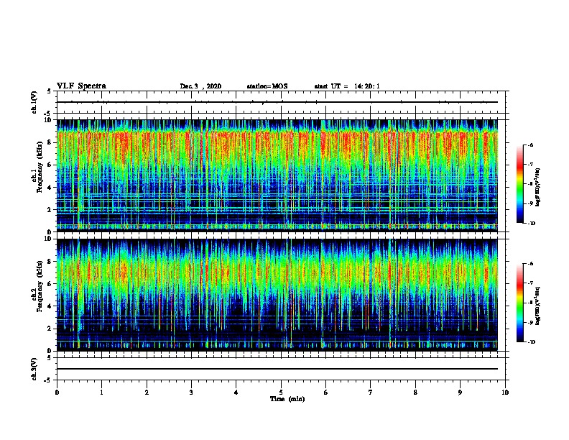Image resolution: width=569 pixels, height=440 pixels.
Task: Click the time axis tick label '1'
Action: [x=101, y=393]
